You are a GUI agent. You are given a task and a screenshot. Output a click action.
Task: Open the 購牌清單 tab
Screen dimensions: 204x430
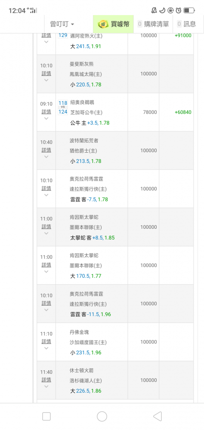coord(153,24)
